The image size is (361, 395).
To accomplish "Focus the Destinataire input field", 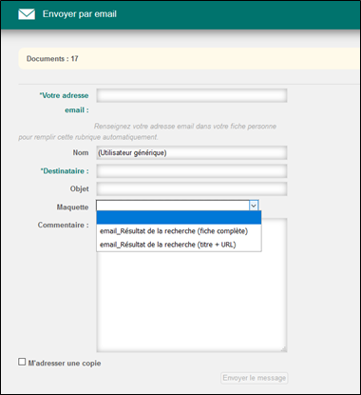I will [192, 171].
